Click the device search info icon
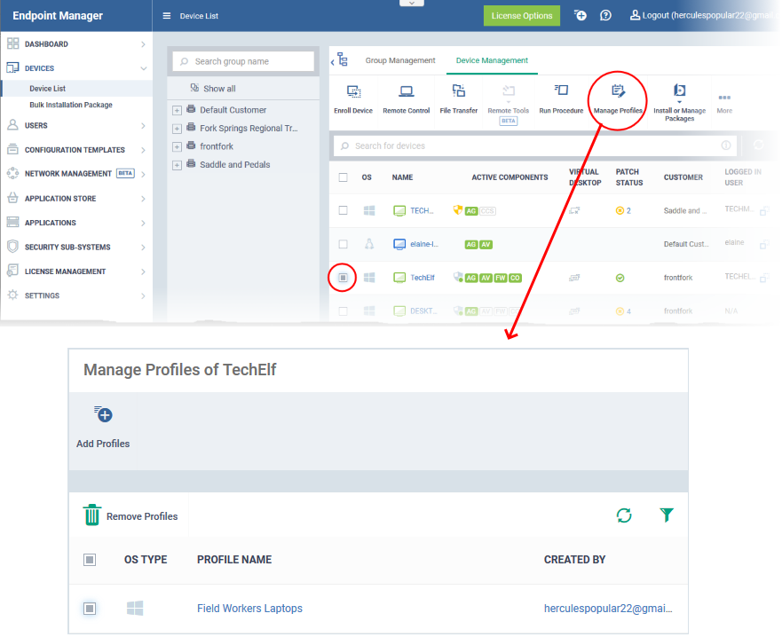 (726, 145)
